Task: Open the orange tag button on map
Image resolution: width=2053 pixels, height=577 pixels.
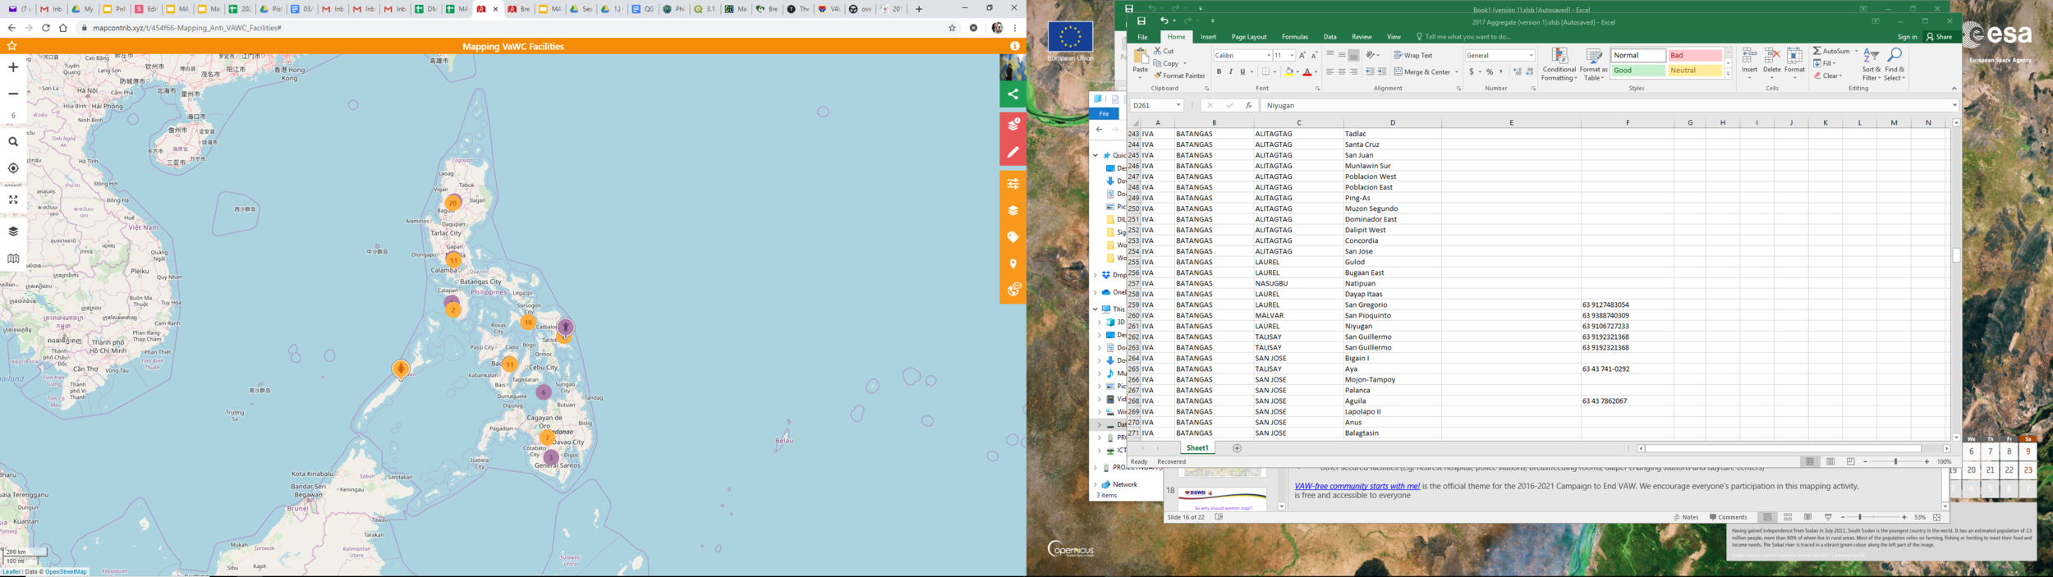Action: (x=1013, y=237)
